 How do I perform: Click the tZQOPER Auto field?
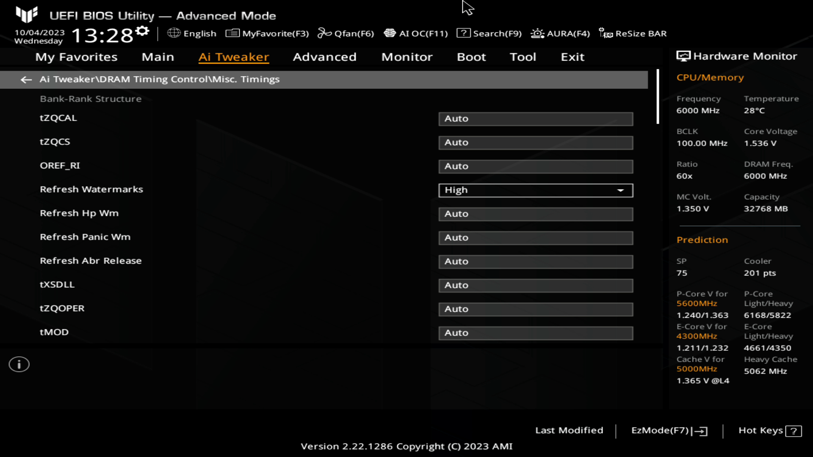(x=536, y=309)
